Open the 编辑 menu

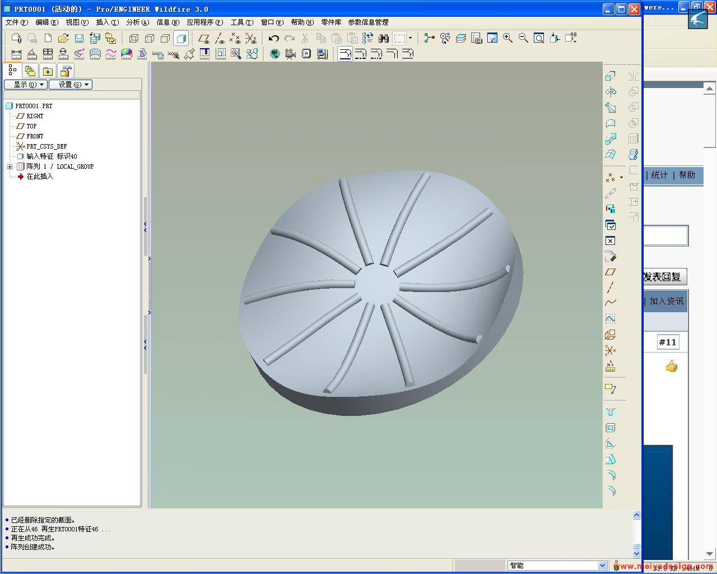[46, 22]
